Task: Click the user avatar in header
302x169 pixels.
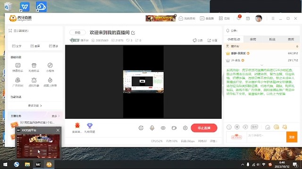Action: click(259, 18)
